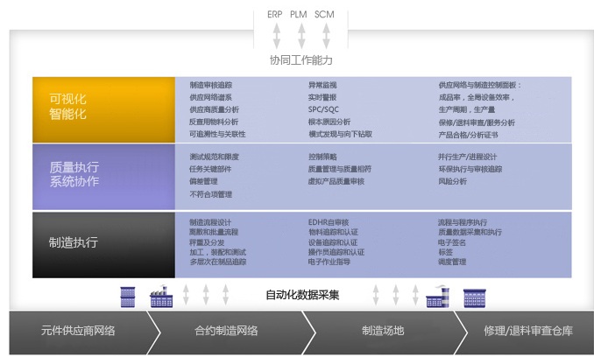The width and height of the screenshot is (594, 357).
Task: Click 并行生产/进程设计 item
Action: 468,157
